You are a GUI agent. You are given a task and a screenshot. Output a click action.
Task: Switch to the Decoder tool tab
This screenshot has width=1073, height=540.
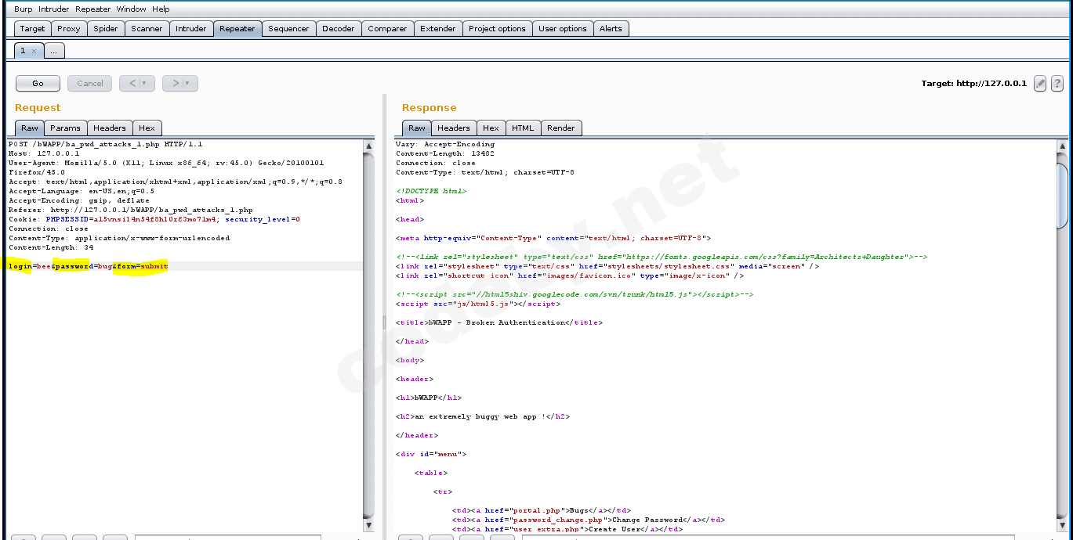338,29
